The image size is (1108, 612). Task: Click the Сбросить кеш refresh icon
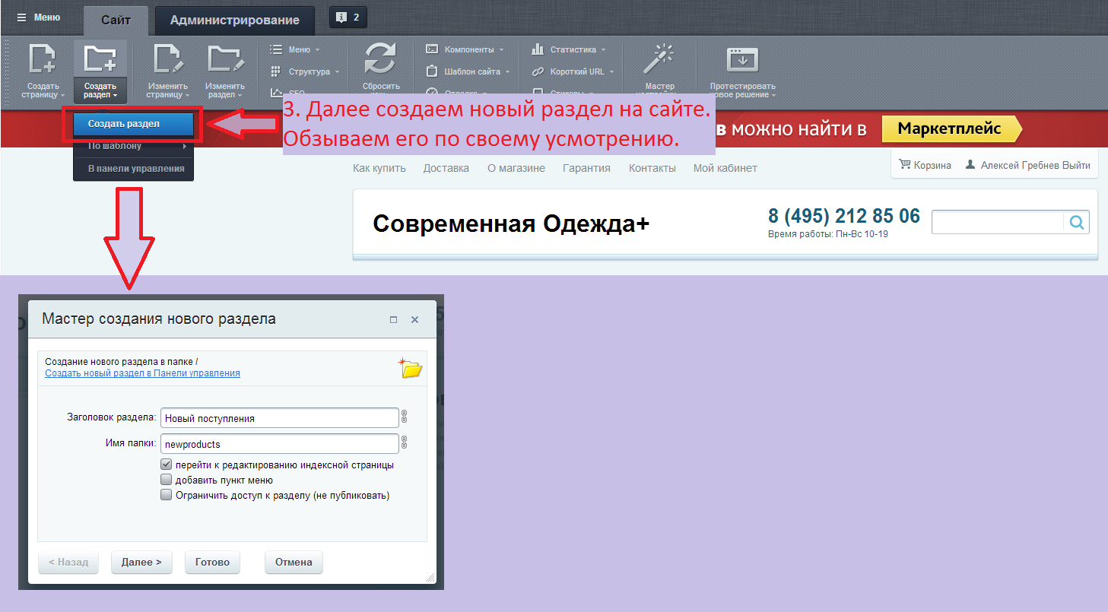point(381,59)
